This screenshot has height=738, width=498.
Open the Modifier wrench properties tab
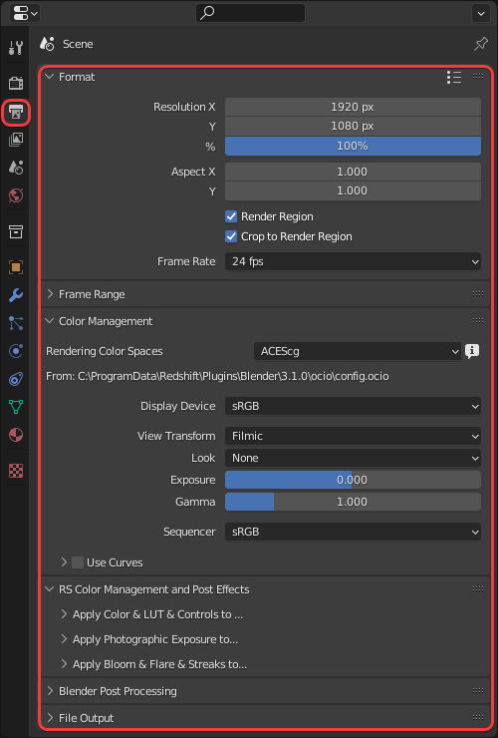tap(16, 295)
